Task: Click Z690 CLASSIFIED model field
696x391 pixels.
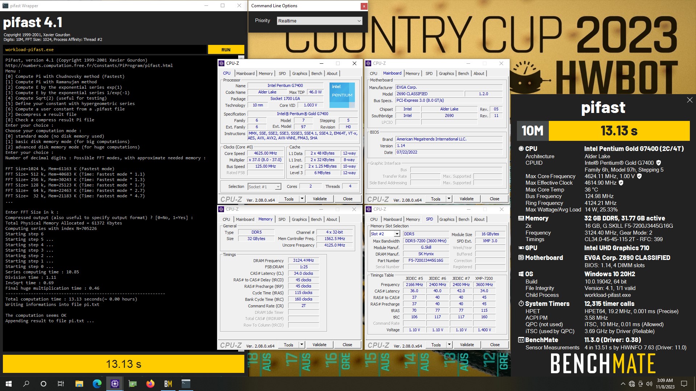Action: (x=429, y=94)
